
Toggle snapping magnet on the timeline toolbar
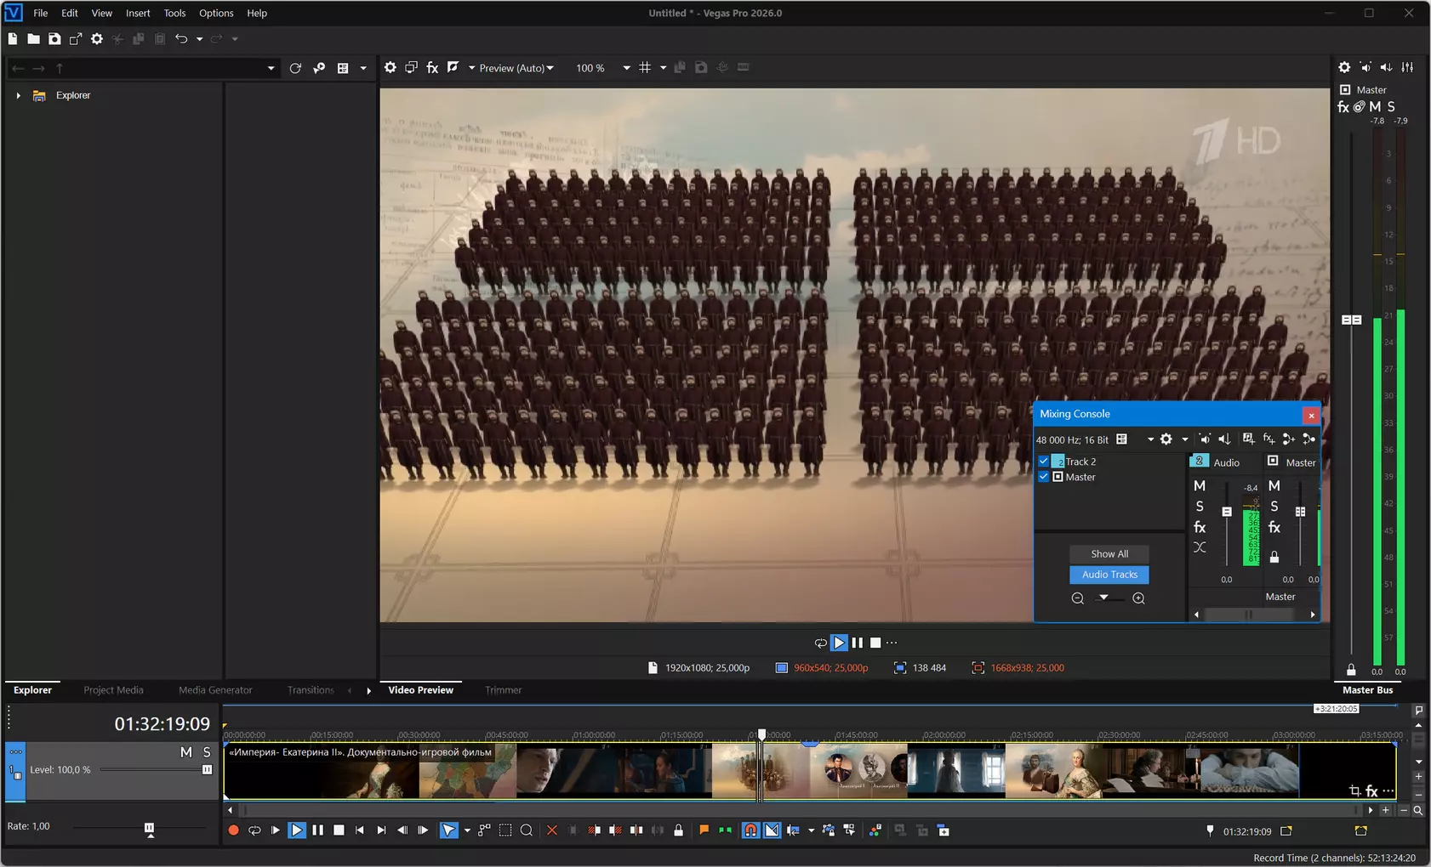(750, 830)
